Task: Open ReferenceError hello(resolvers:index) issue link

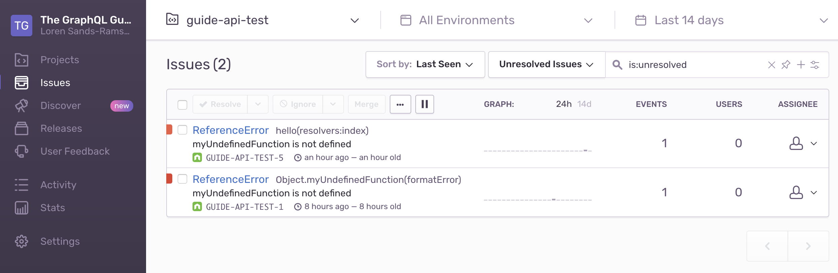Action: tap(231, 130)
